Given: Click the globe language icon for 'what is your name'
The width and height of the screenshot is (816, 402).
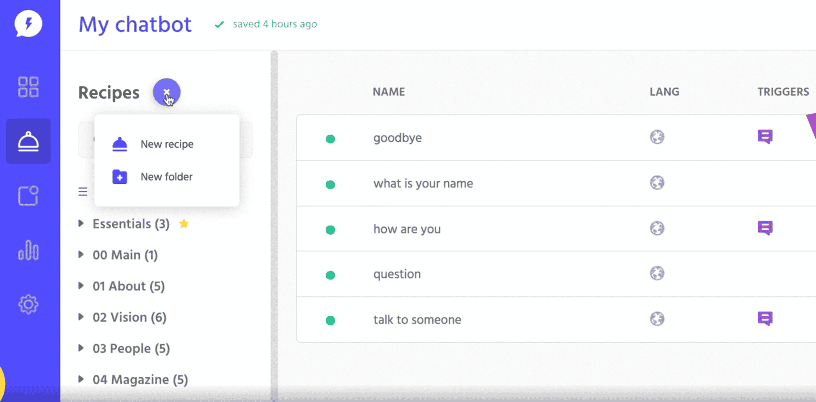Looking at the screenshot, I should (658, 183).
